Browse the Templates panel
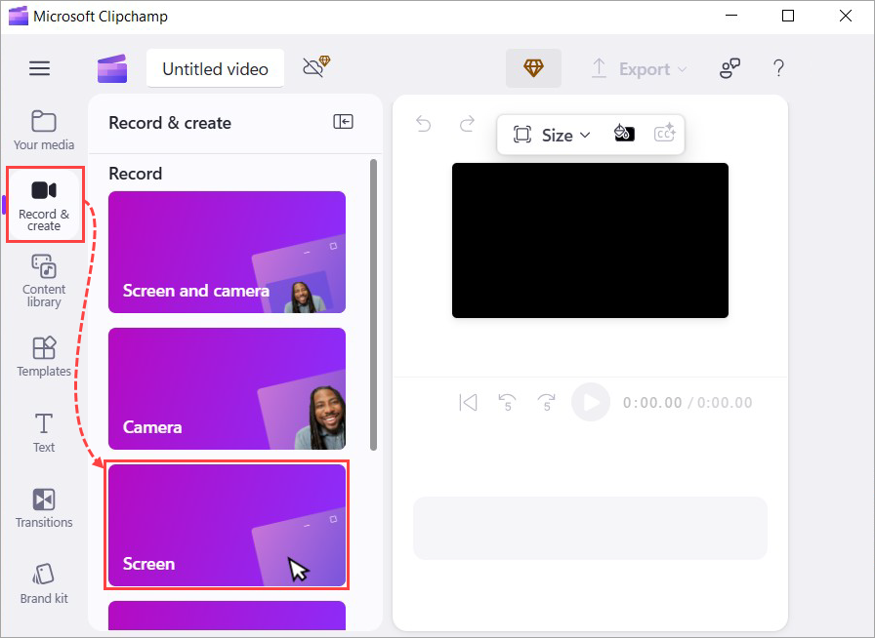 click(43, 356)
